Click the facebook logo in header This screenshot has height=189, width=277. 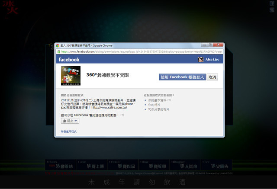pos(69,60)
